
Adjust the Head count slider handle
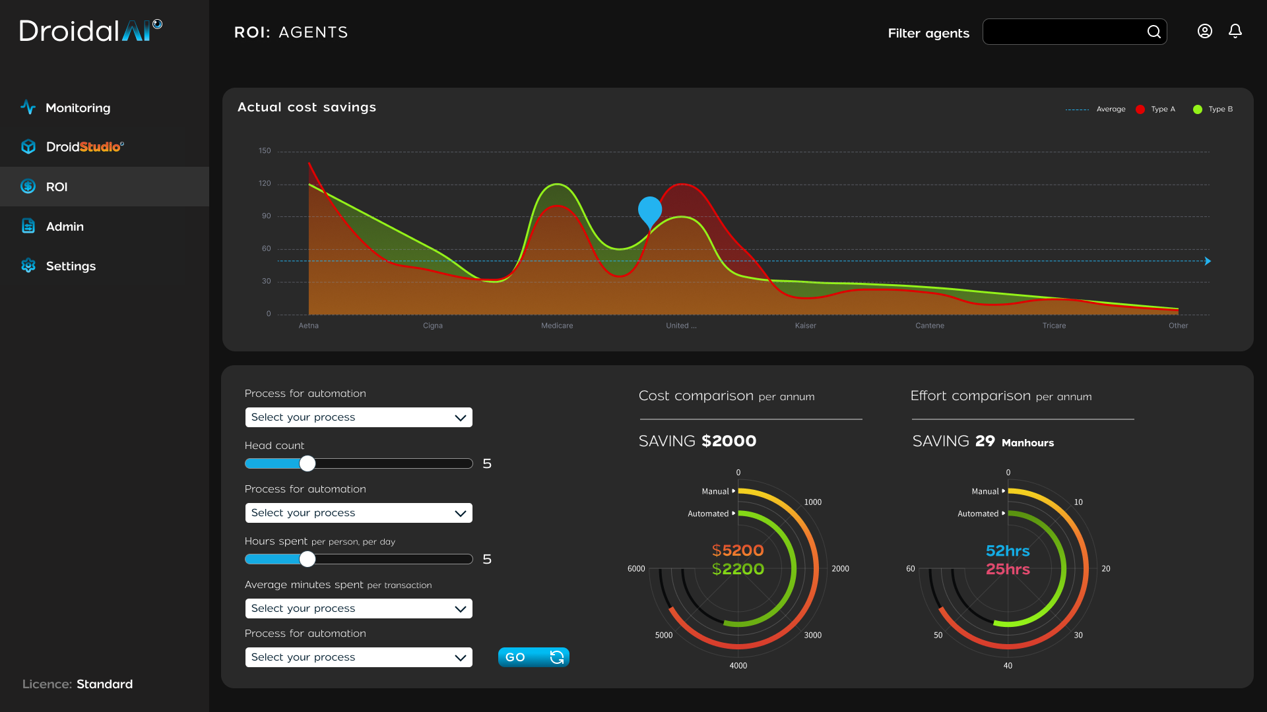tap(307, 463)
